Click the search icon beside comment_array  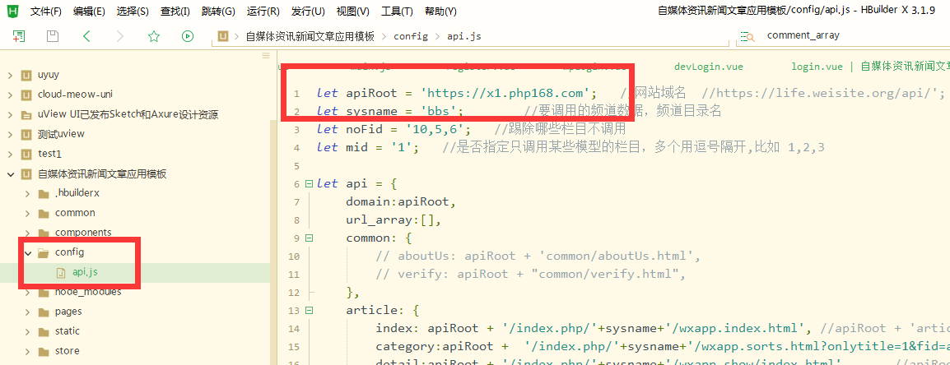click(x=747, y=36)
